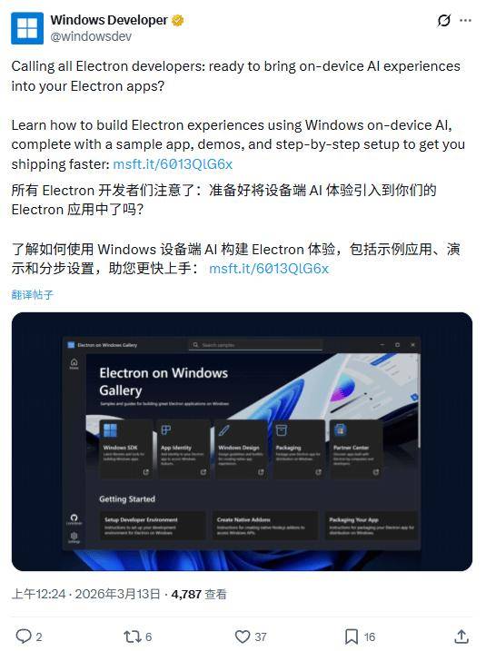Open the three-dot more options menu
Image resolution: width=486 pixels, height=651 pixels.
point(465,20)
